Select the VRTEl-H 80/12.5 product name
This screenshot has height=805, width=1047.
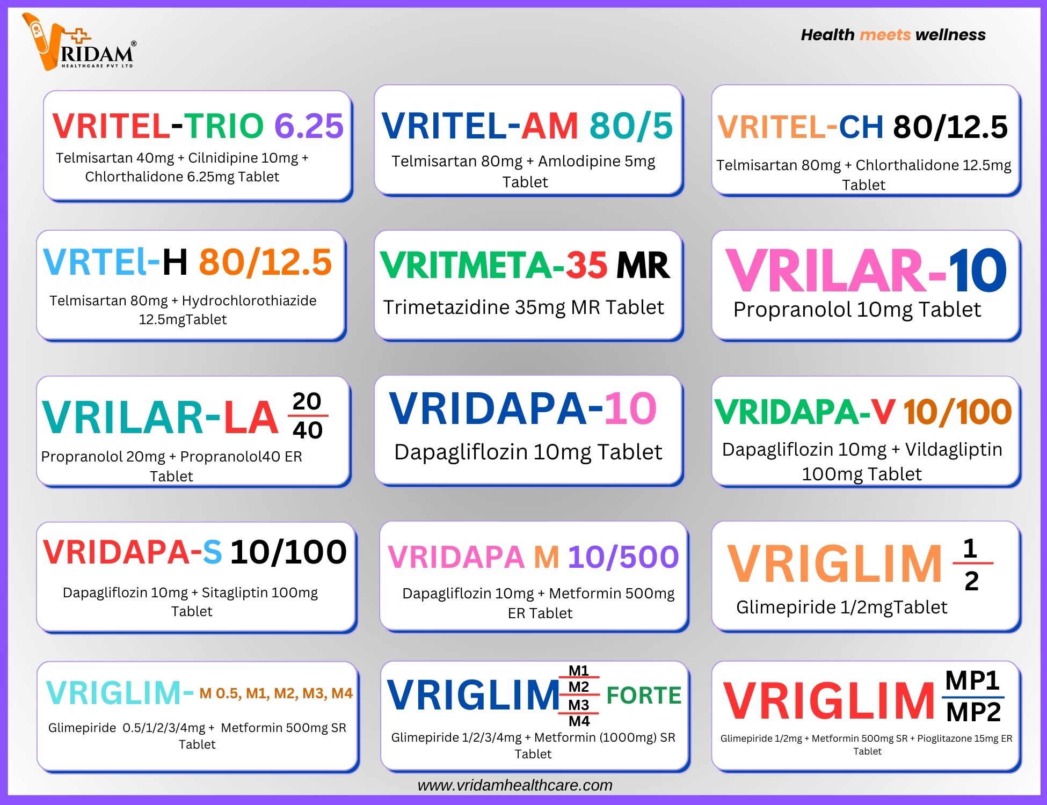coord(187,262)
